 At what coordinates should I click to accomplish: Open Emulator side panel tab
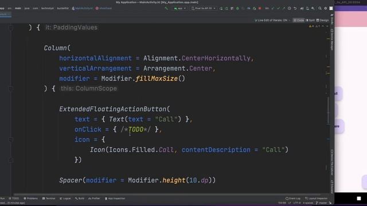(x=332, y=187)
